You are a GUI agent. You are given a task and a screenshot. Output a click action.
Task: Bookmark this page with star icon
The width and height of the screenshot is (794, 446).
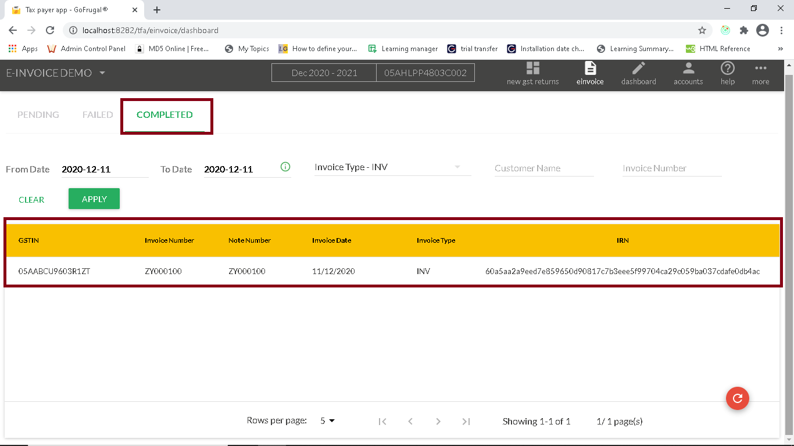[x=702, y=30]
